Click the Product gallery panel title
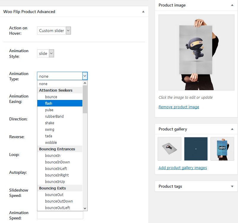Viewport: 238px width, 223px height. point(173,129)
